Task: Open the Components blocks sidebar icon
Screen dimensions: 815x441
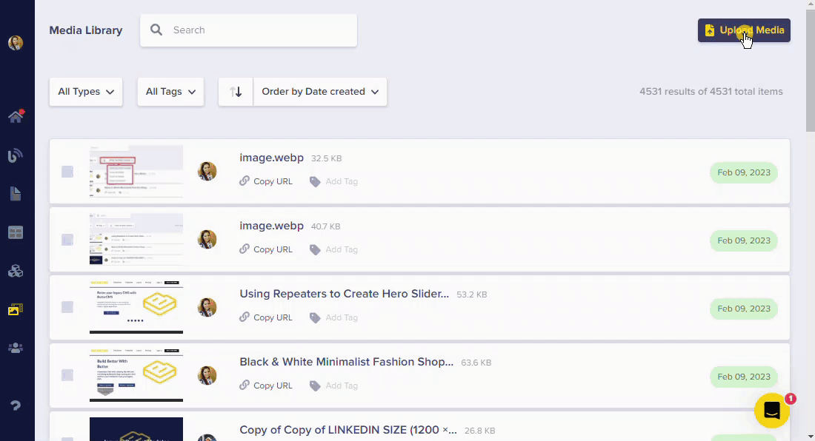Action: (16, 271)
